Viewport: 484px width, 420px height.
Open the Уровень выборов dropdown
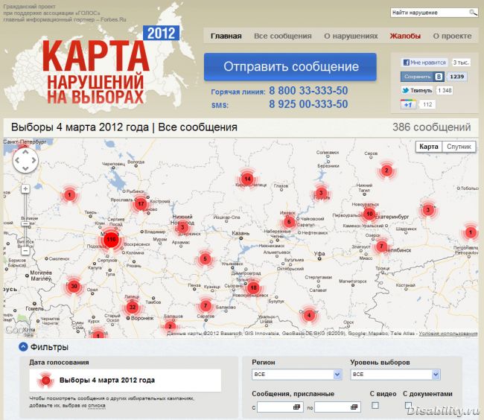[395, 375]
